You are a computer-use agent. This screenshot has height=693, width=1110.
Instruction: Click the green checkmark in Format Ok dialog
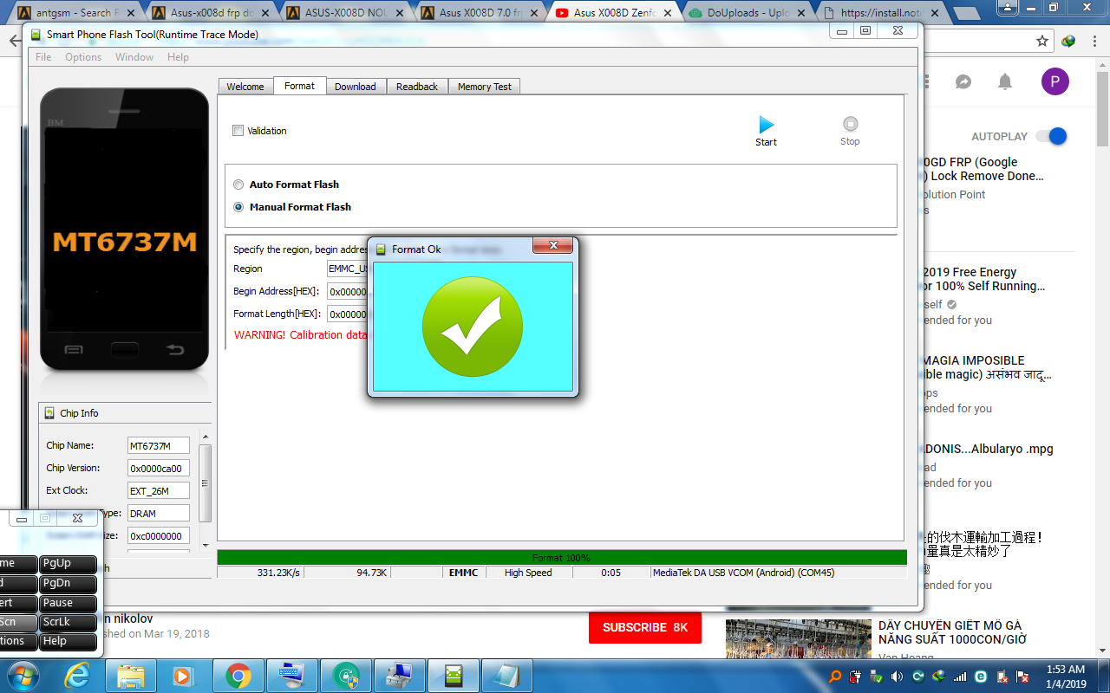tap(473, 327)
